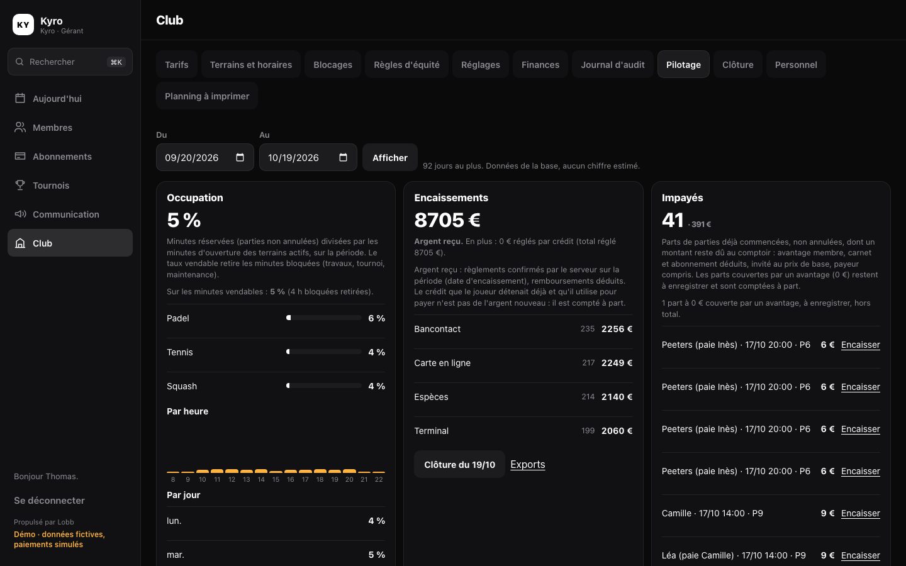Image resolution: width=906 pixels, height=566 pixels.
Task: Open the Du date calendar picker
Action: point(240,157)
